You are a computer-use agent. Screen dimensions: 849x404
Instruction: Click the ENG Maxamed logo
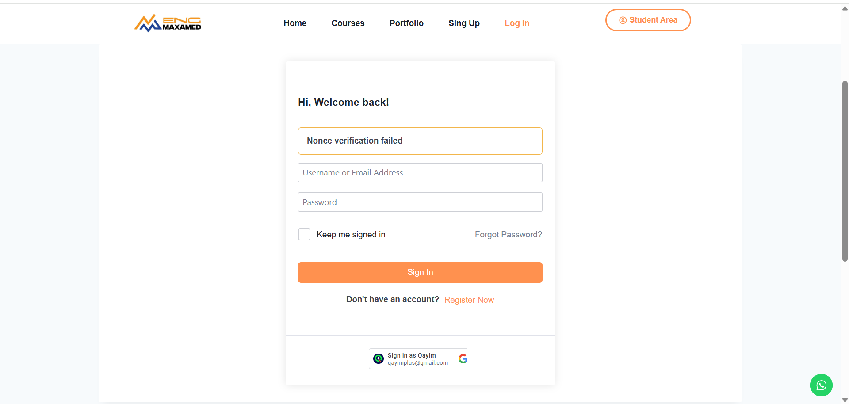coord(168,23)
